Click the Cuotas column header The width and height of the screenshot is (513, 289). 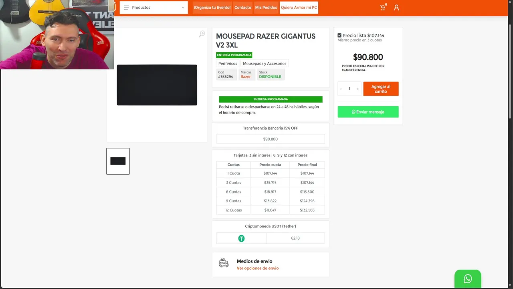pos(234,165)
